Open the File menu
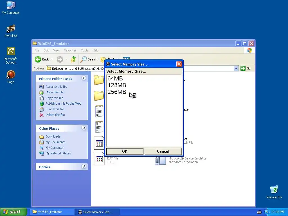Viewport: 288px width, 216px height. [x=37, y=50]
